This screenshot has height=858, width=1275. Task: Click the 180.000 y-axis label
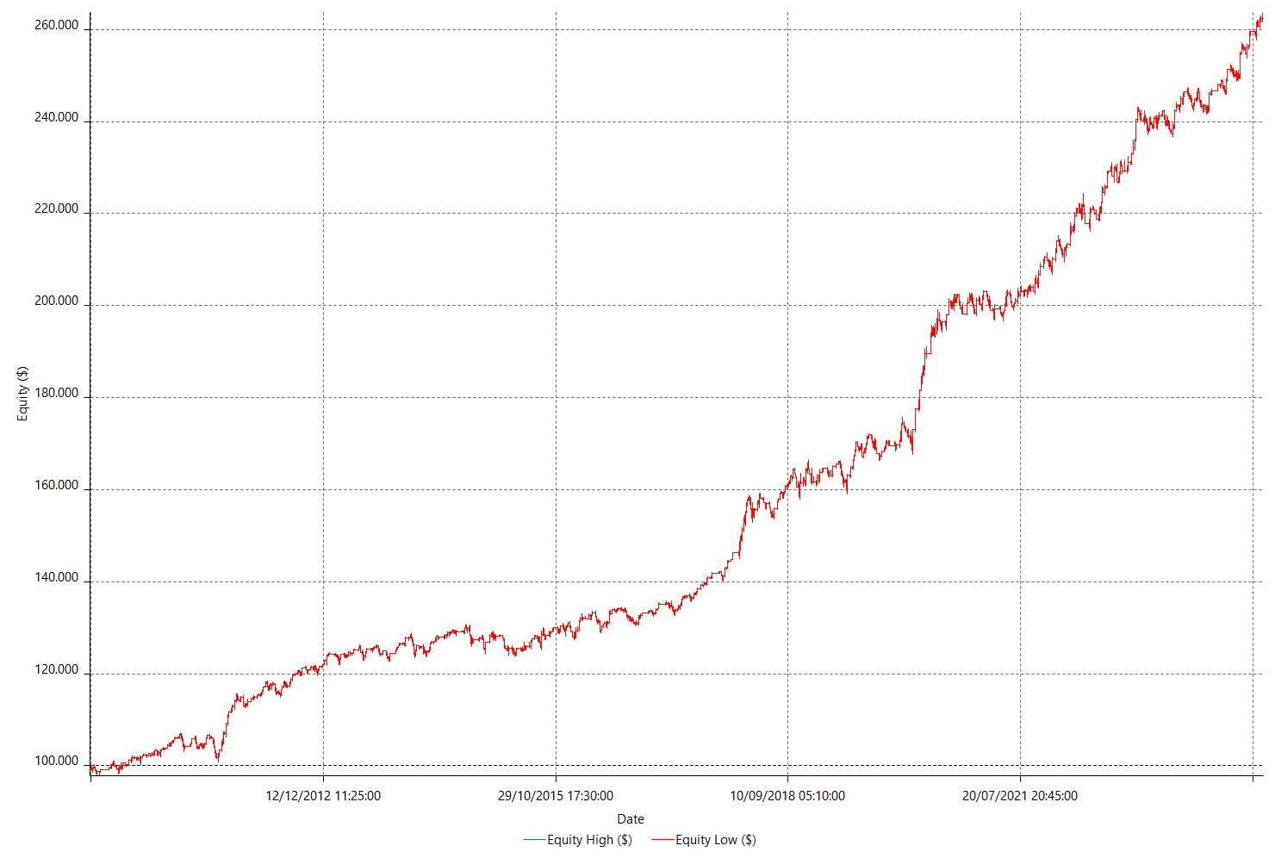pos(56,394)
